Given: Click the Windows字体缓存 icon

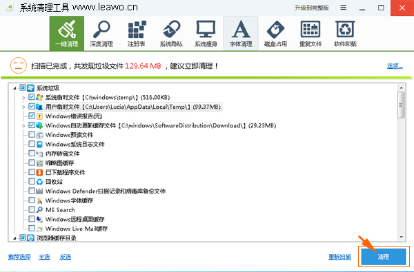Looking at the screenshot, I should (39, 200).
